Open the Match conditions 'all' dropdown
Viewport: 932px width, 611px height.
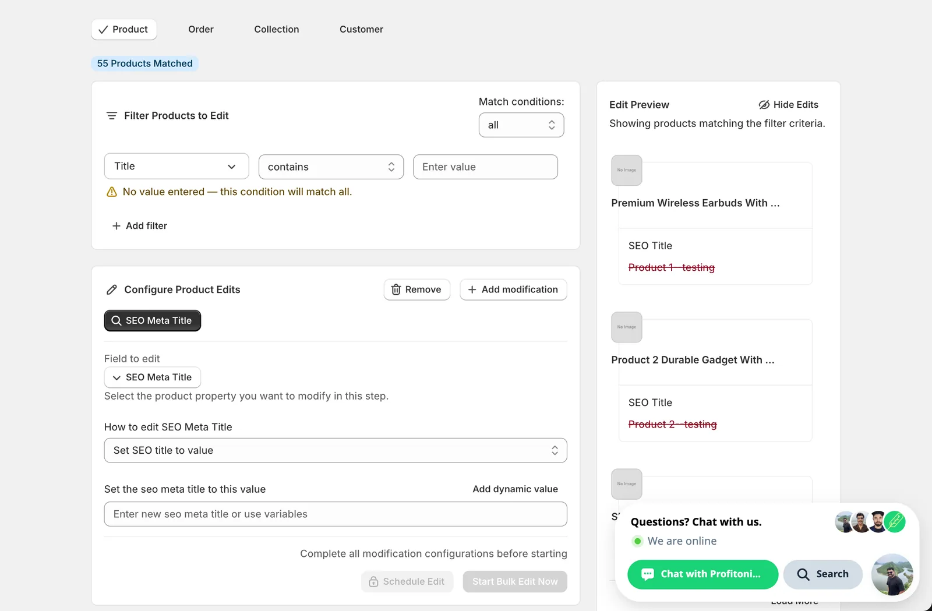point(521,125)
